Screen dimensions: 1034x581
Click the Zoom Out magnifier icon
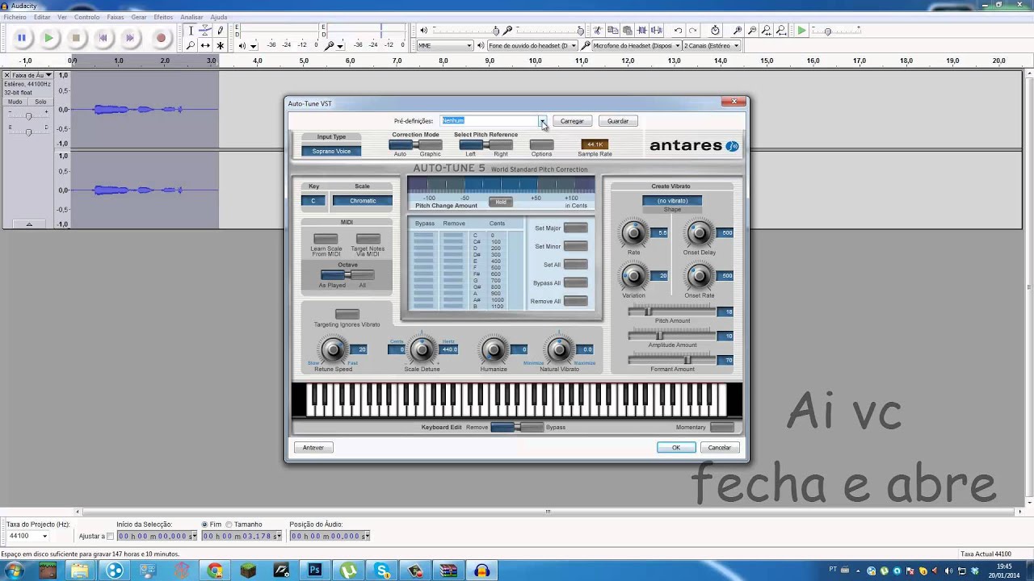coord(752,31)
